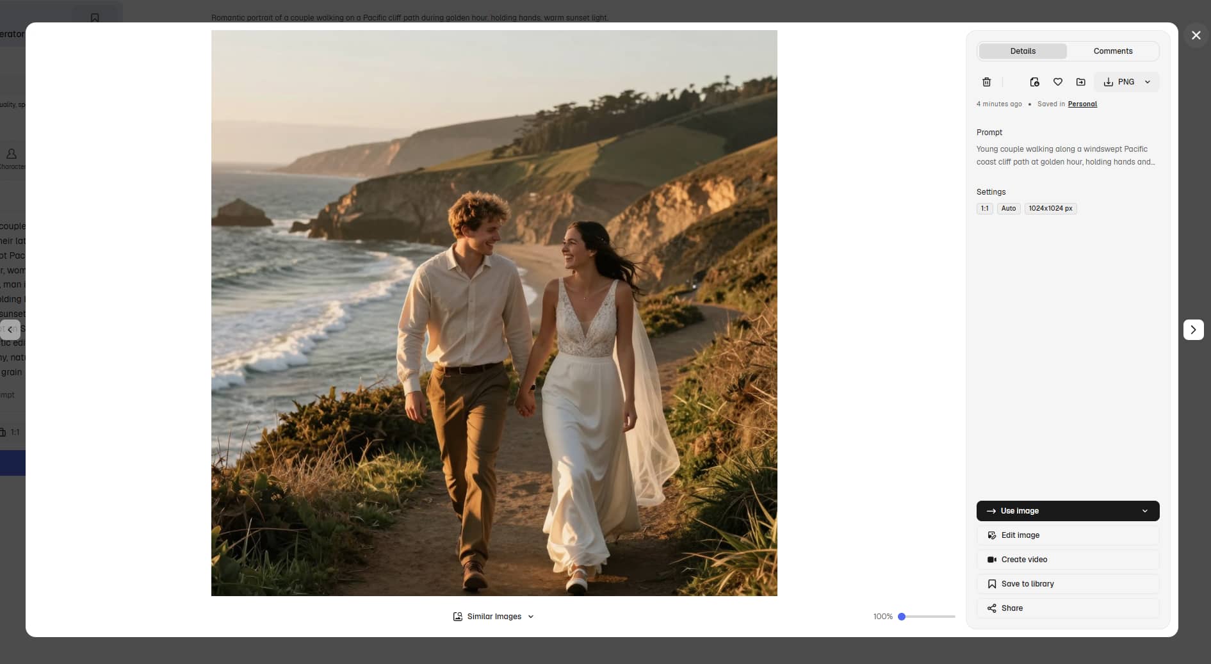Click the '4 minutes ago' timestamp
The image size is (1211, 664).
click(x=999, y=104)
